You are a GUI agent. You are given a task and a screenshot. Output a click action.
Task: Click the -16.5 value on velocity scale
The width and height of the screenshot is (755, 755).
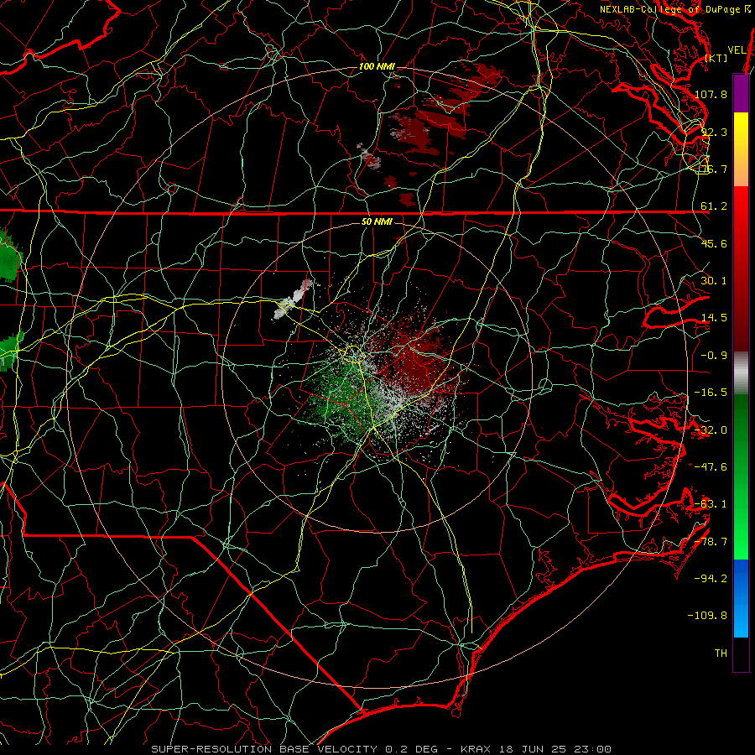click(711, 393)
